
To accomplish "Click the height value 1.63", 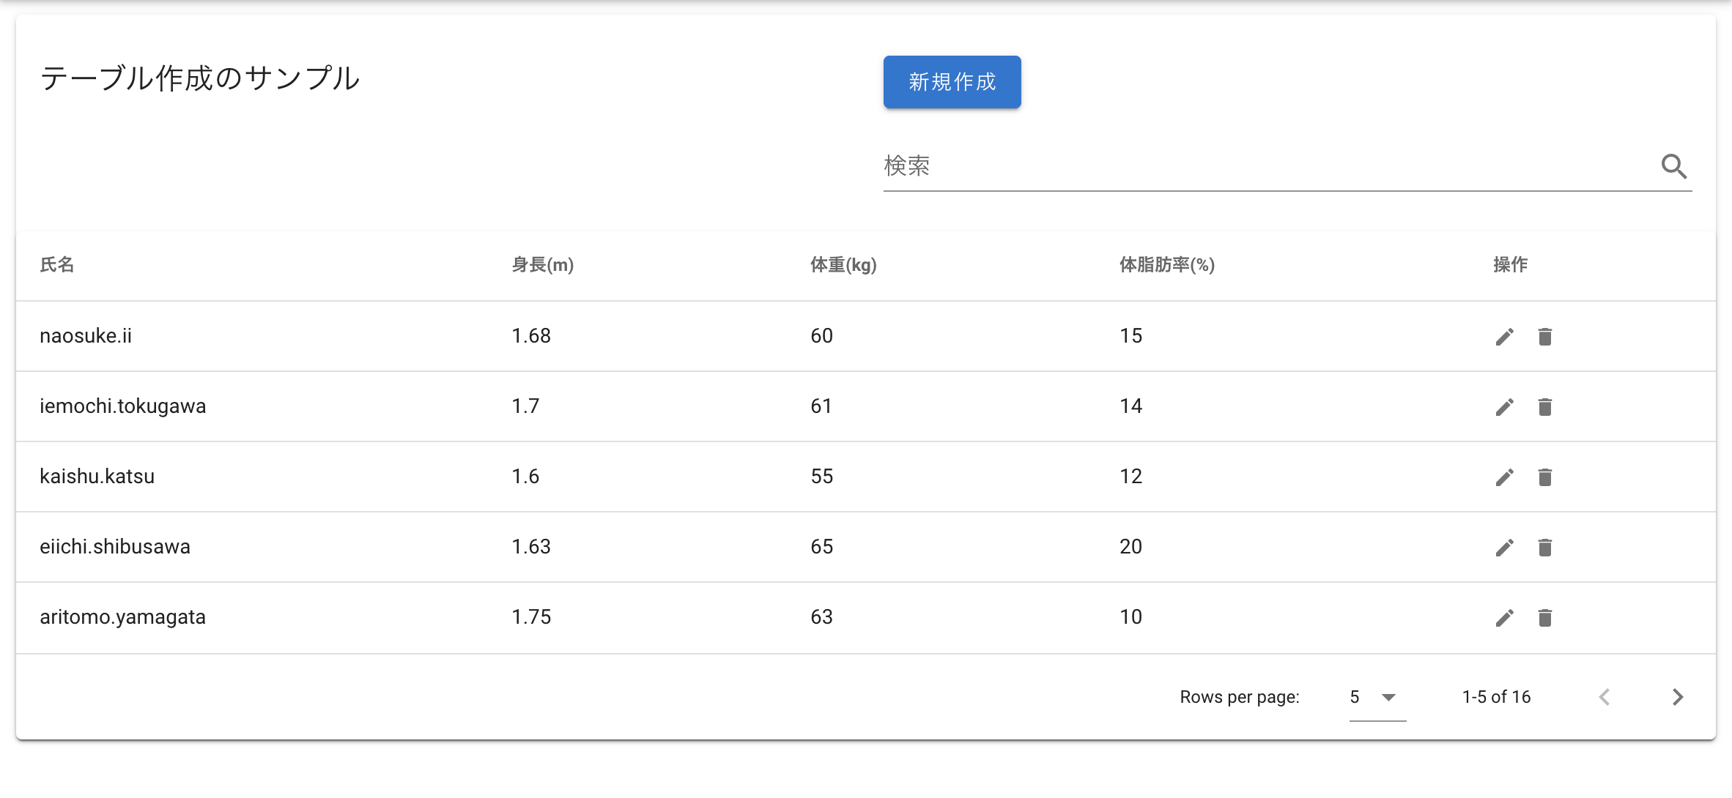I will pos(531,546).
